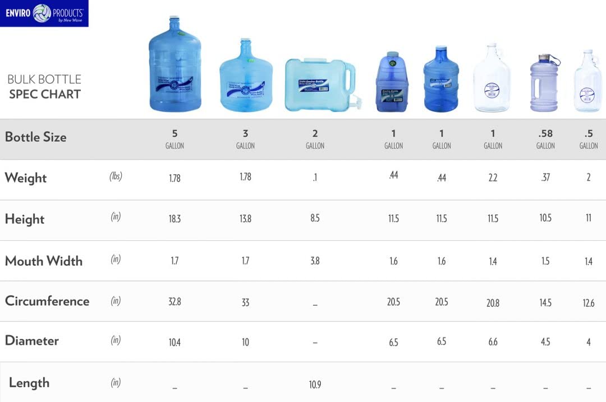Click the Enviro Products logo

pyautogui.click(x=44, y=13)
